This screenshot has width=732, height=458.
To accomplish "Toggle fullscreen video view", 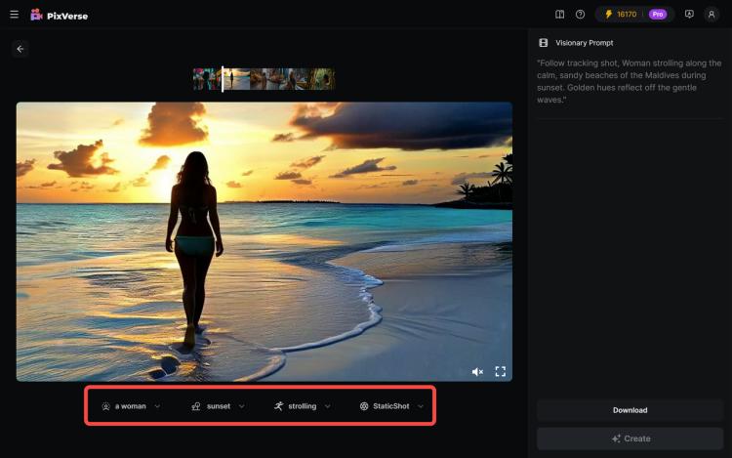I will (x=501, y=372).
